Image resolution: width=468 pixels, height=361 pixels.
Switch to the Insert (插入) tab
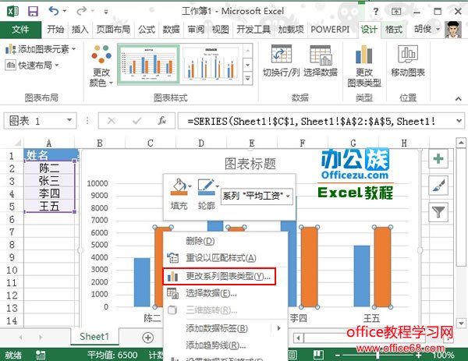(x=80, y=29)
